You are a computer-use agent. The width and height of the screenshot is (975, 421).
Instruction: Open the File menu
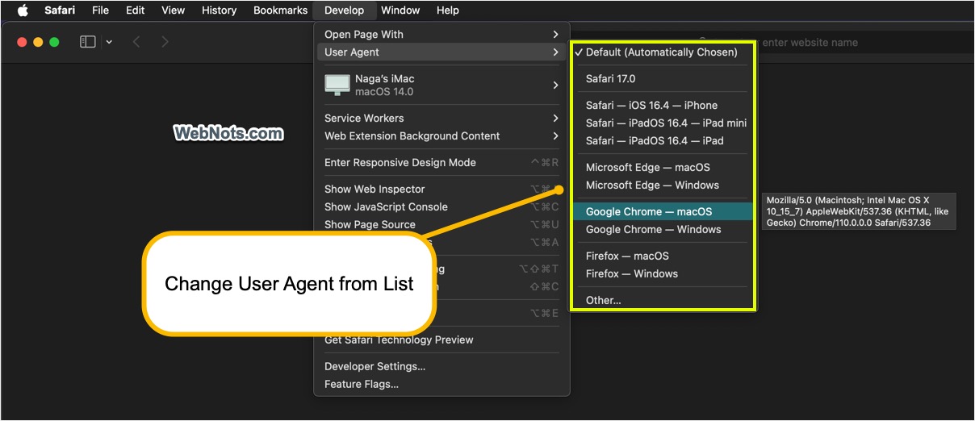pos(100,10)
